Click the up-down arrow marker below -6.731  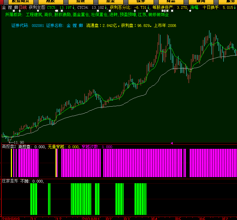point(147,11)
